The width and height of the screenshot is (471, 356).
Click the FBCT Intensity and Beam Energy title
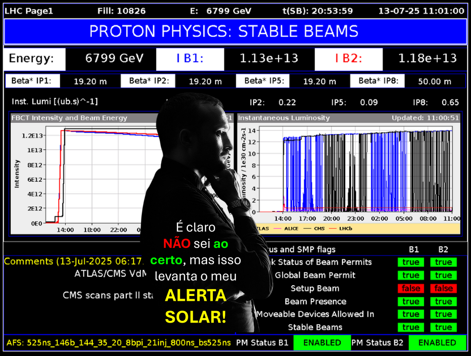(x=69, y=118)
